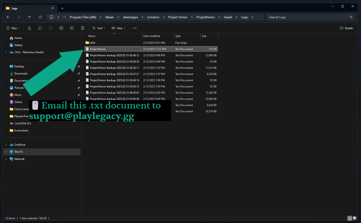Click the 12,804 KB size cell
Image resolution: width=361 pixels, height=223 pixels.
[211, 55]
